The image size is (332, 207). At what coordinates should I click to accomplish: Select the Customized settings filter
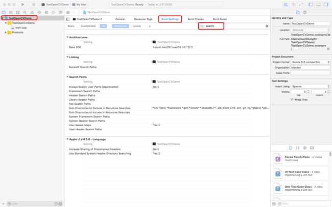[x=88, y=26]
